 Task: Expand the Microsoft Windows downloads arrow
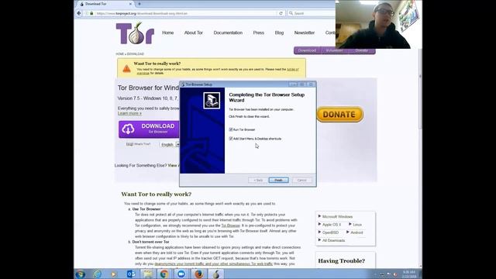[x=319, y=216]
